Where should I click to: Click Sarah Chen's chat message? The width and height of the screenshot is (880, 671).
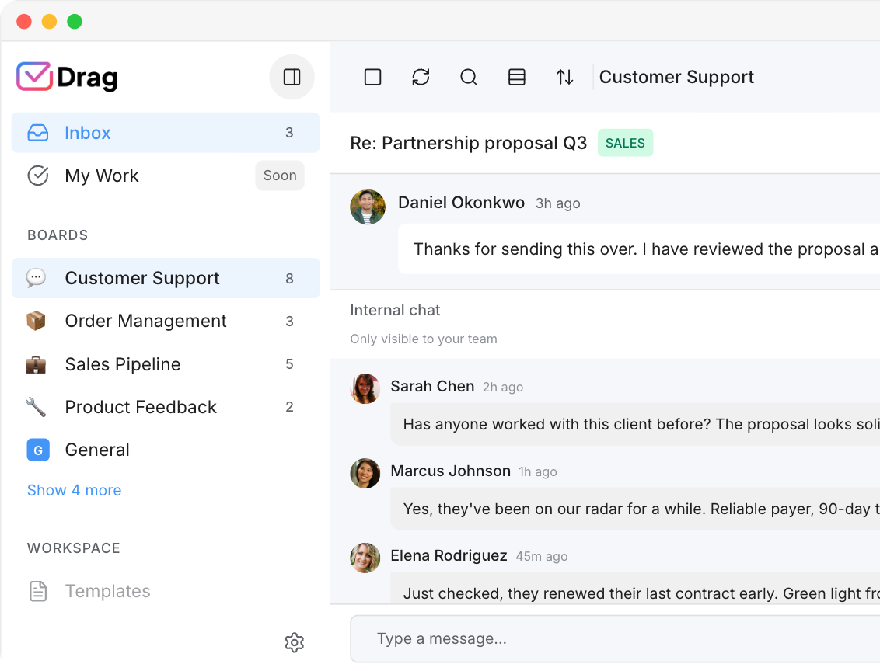635,424
